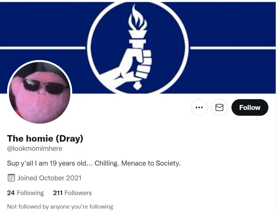Open the pink plush profile picture
Image resolution: width=277 pixels, height=214 pixels.
click(x=40, y=93)
